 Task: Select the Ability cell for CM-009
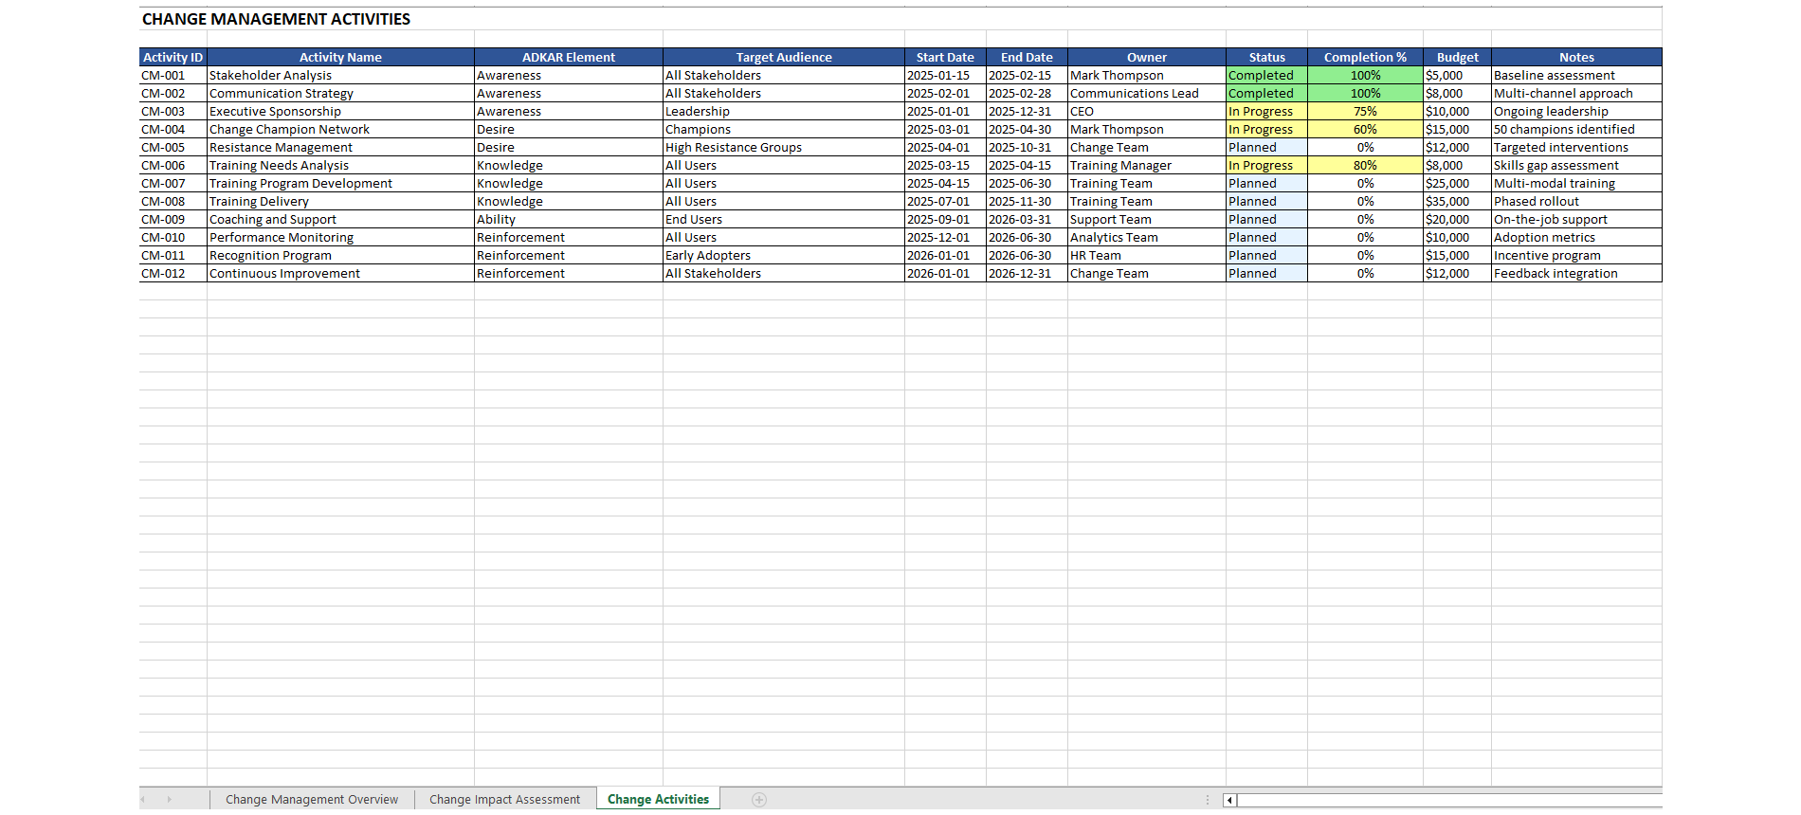[x=569, y=220]
